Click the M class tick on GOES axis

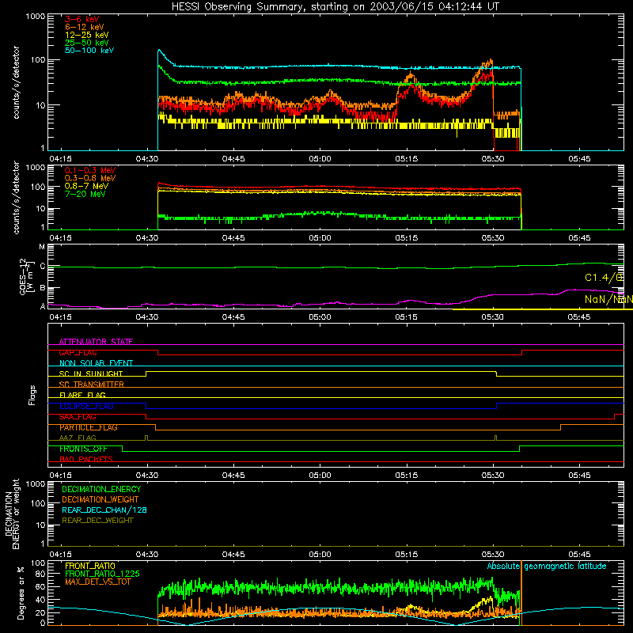pyautogui.click(x=42, y=247)
